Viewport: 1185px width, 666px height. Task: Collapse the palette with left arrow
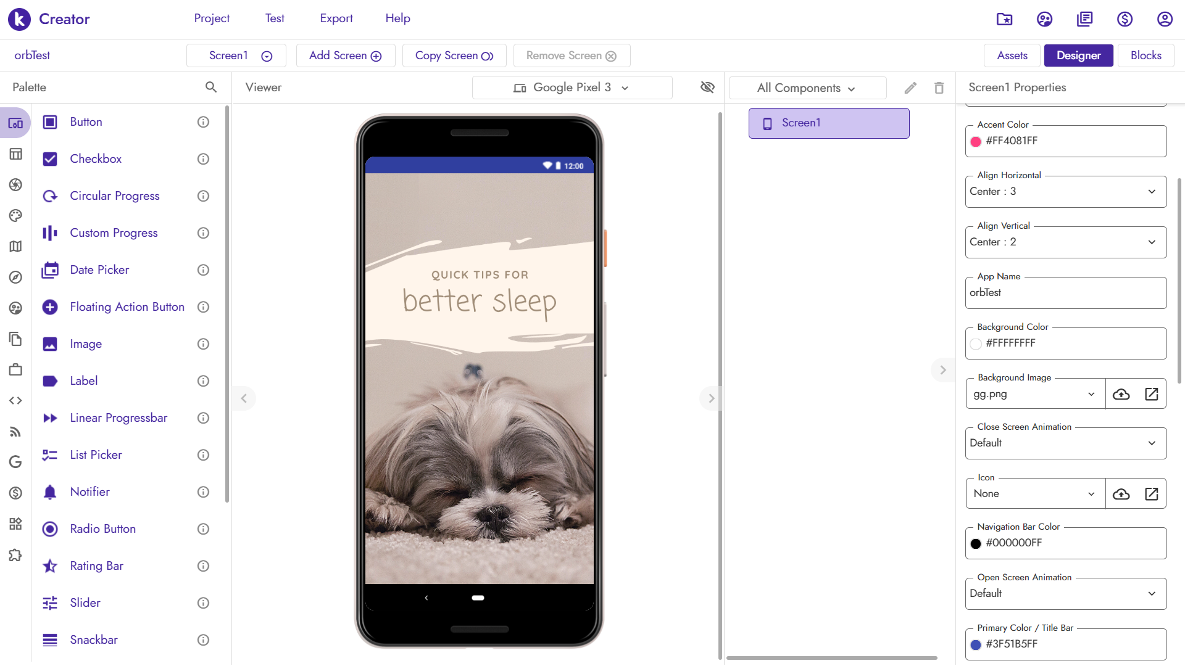244,398
